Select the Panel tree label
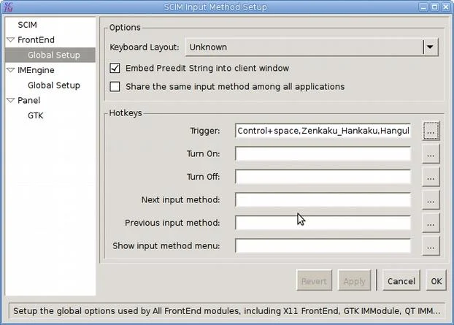454x325 pixels. [x=28, y=100]
